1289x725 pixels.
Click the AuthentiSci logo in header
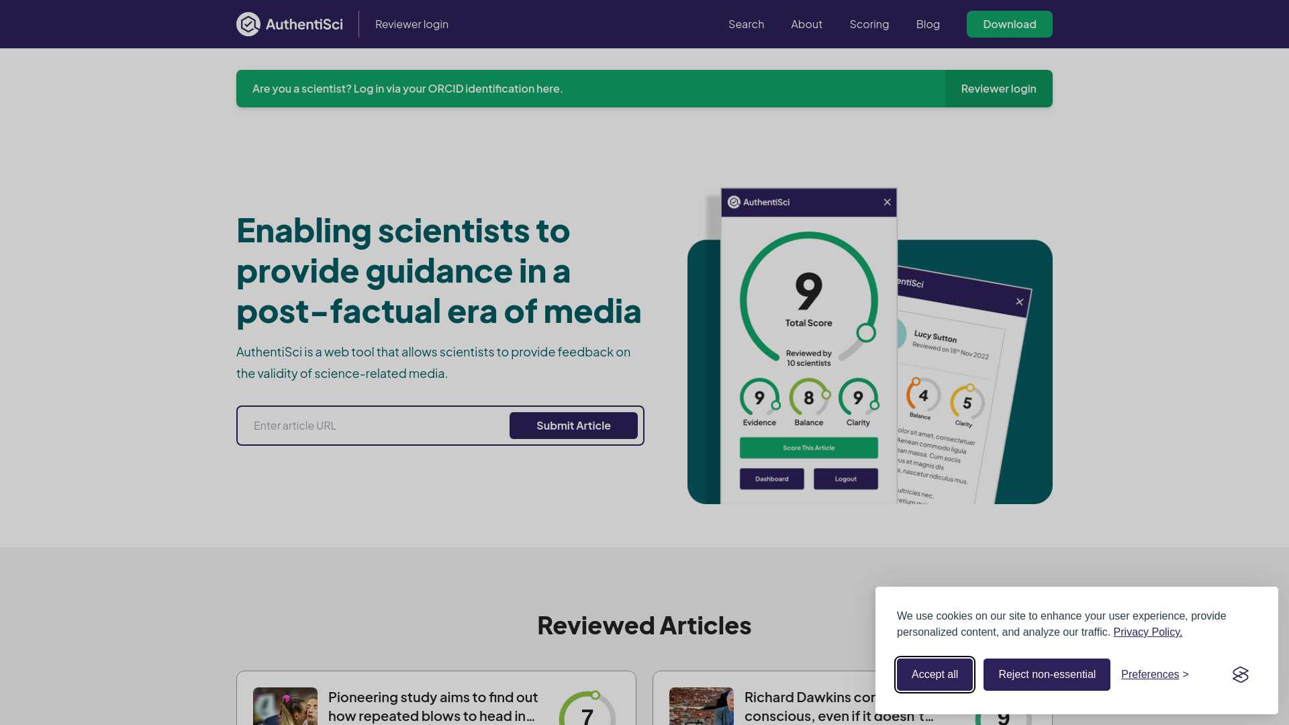289,24
